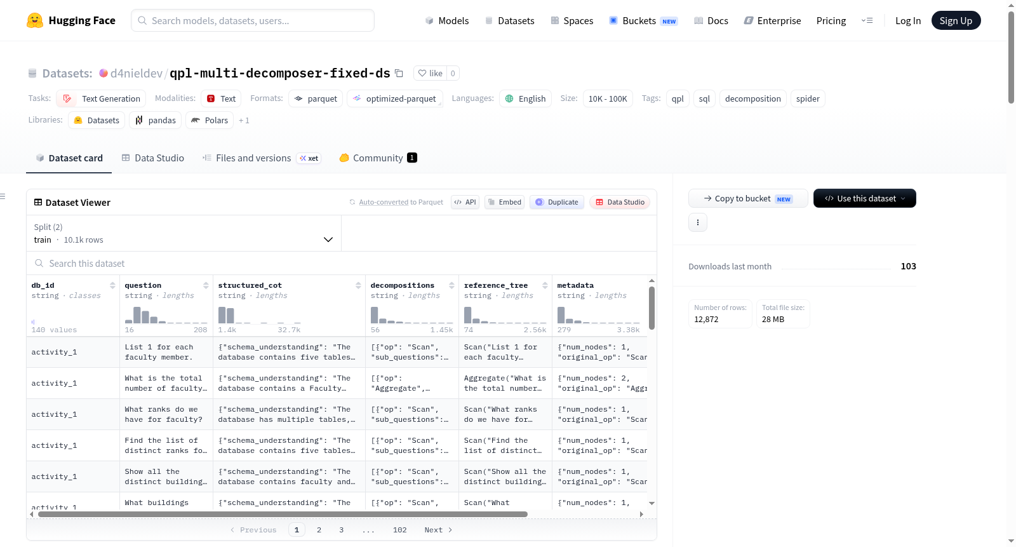The height and width of the screenshot is (547, 1016).
Task: Open the Models page
Action: 447,20
